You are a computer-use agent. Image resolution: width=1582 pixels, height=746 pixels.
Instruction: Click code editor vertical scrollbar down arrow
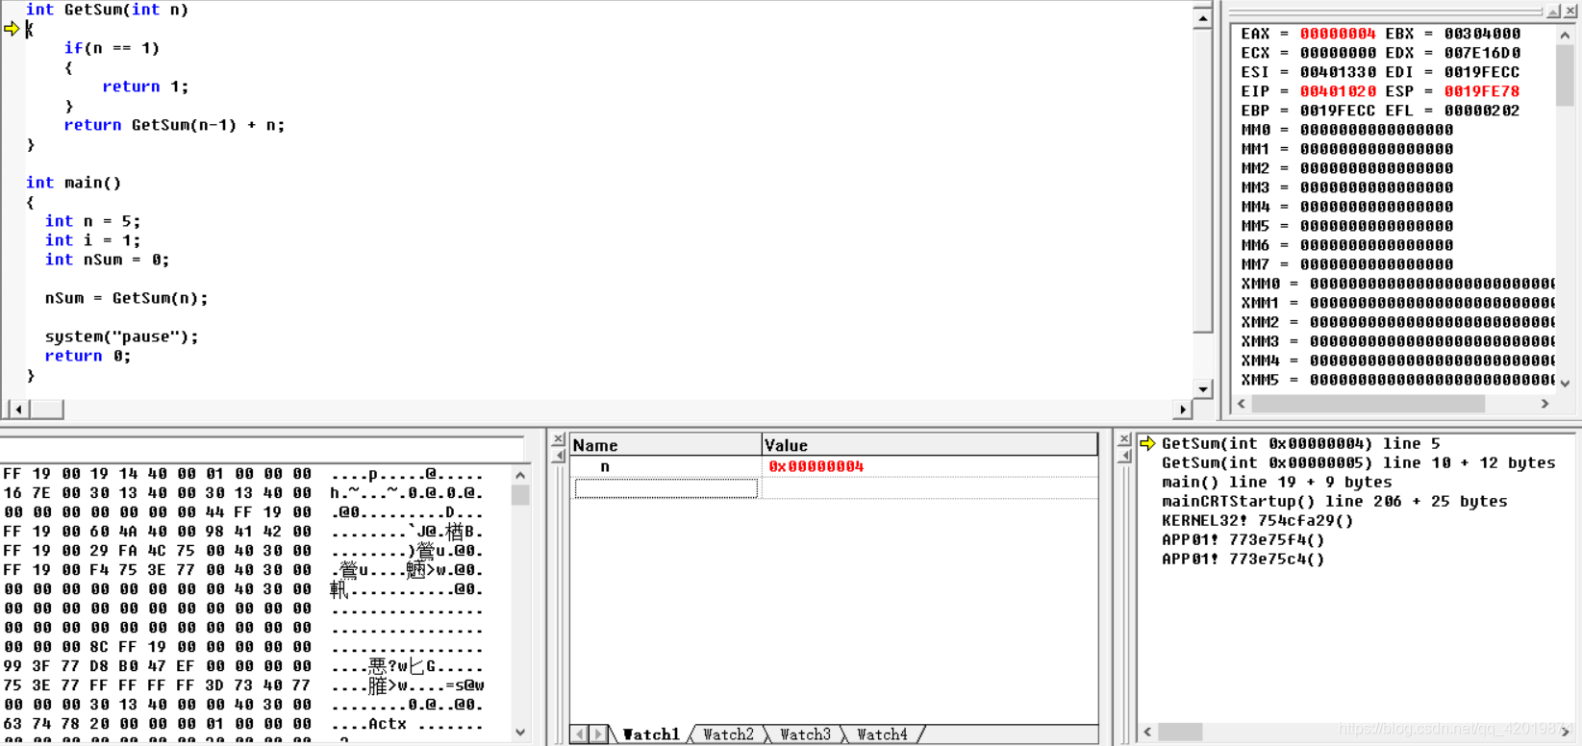1202,388
